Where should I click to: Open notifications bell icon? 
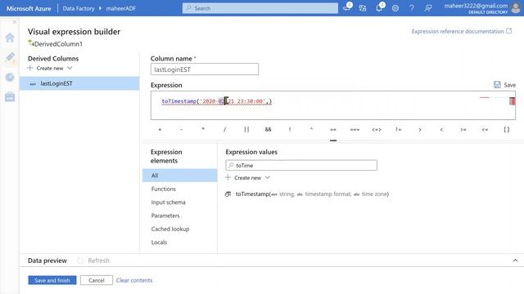click(x=379, y=8)
